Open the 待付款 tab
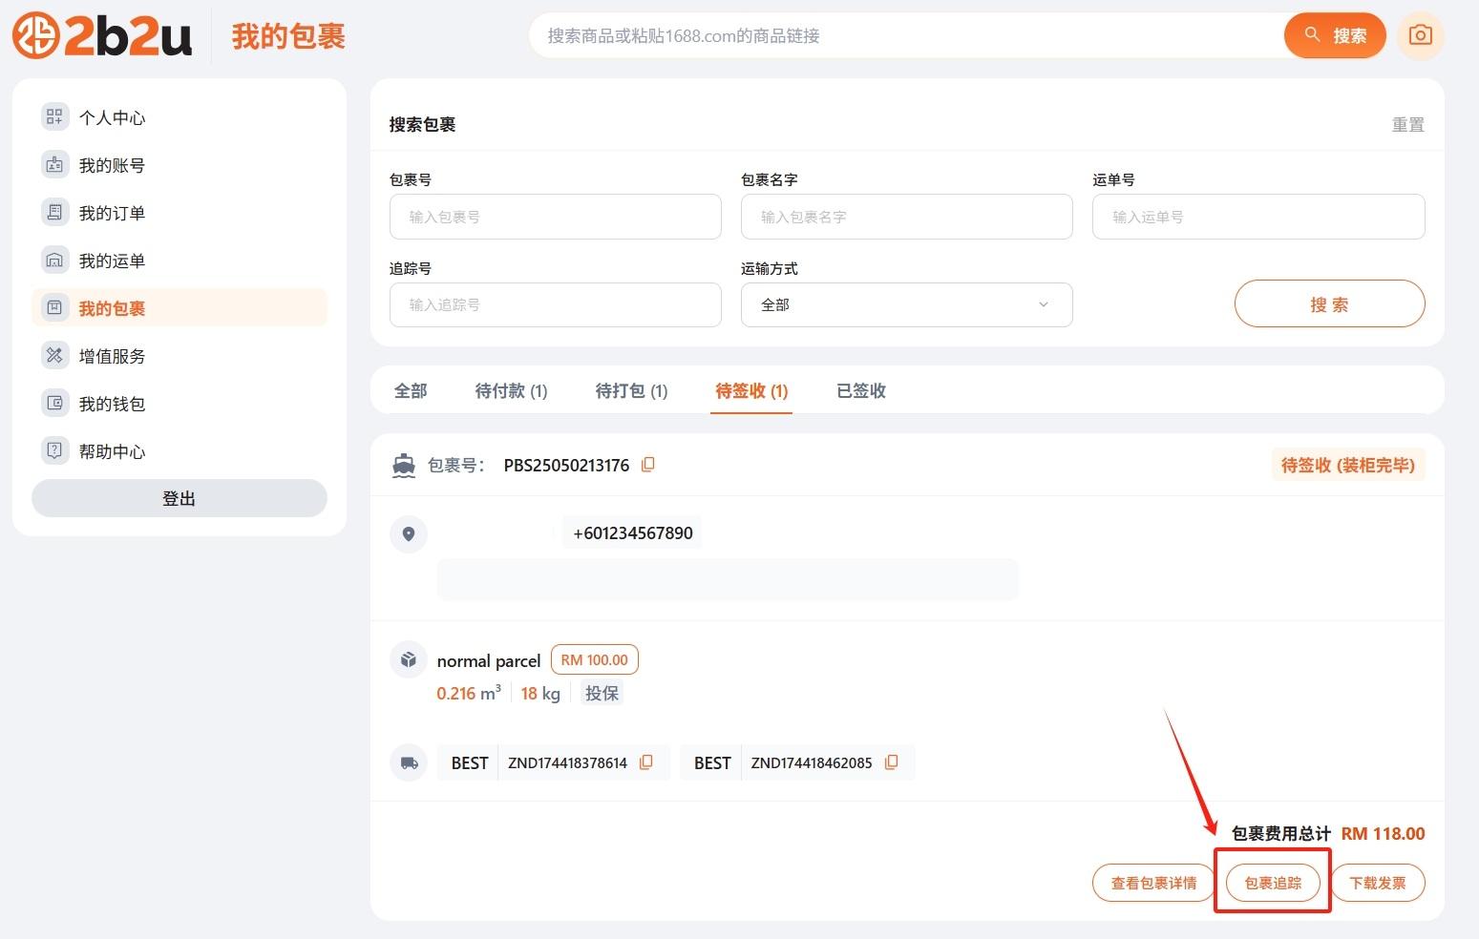Screen dimensions: 1479x939 point(512,390)
